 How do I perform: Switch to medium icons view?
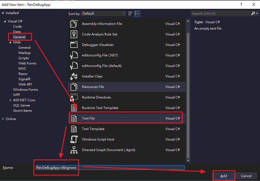point(130,13)
